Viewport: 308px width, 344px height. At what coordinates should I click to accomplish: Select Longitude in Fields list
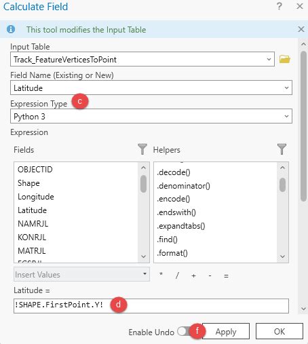(36, 197)
